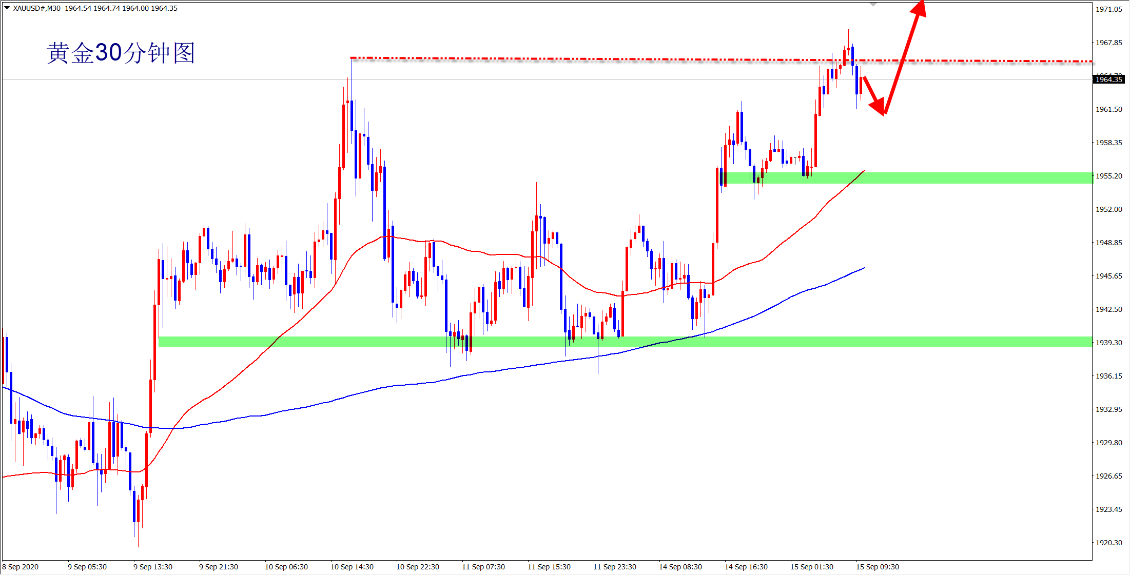The width and height of the screenshot is (1130, 575).
Task: Click the 1971.05 price scale label
Action: [1108, 9]
